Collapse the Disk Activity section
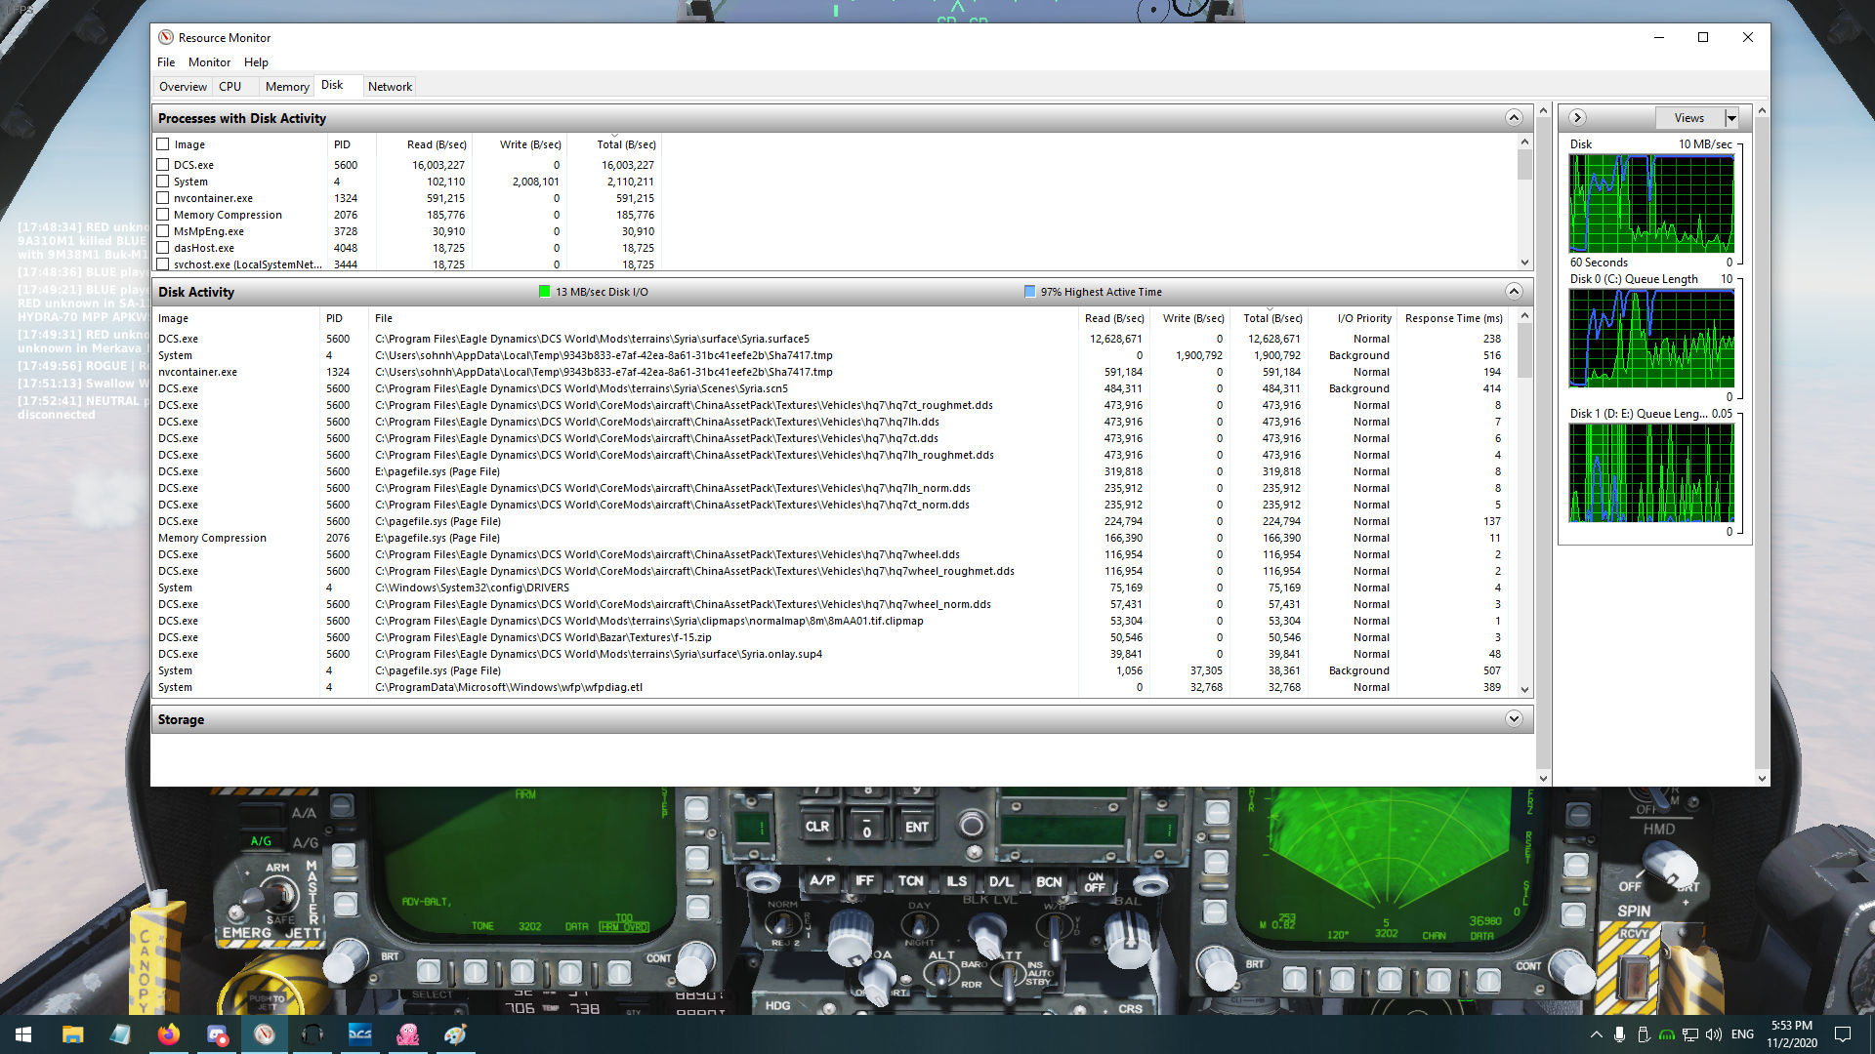Screen dimensions: 1875x1054 [x=1514, y=292]
